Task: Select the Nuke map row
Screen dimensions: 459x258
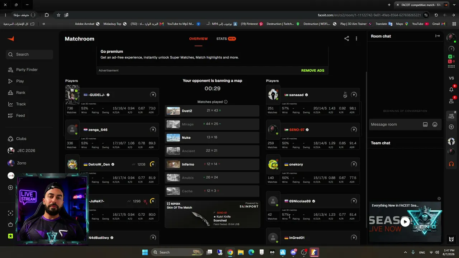Action: coord(212,138)
